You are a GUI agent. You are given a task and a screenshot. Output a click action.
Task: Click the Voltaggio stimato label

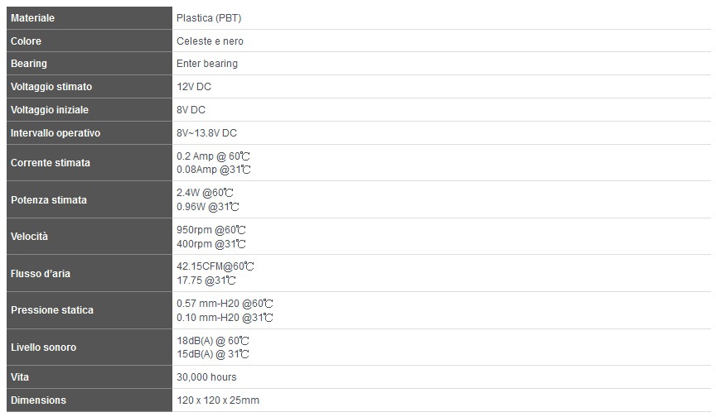tap(51, 87)
